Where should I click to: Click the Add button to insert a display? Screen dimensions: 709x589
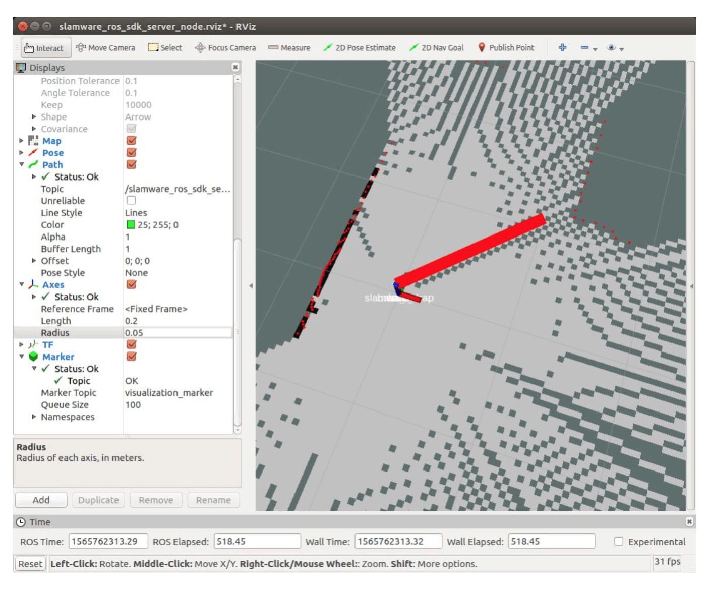(40, 500)
